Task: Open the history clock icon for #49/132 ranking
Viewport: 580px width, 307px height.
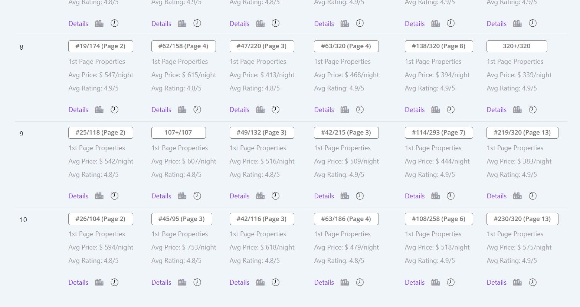Action: pos(276,196)
